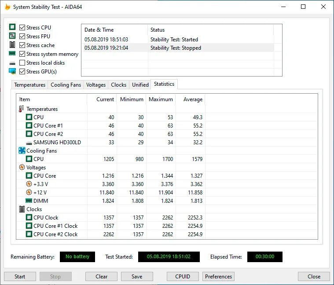Image resolution: width=334 pixels, height=285 pixels.
Task: Click the AIDA64 flame icon in title bar
Action: click(7, 7)
